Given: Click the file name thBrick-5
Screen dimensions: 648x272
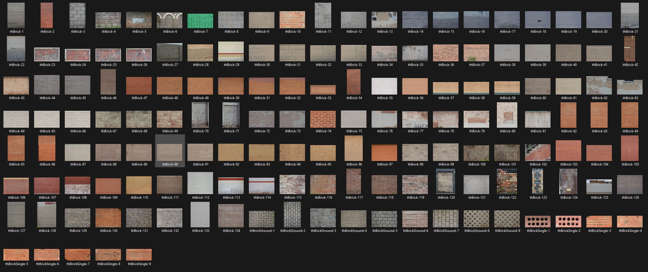Looking at the screenshot, I should (139, 31).
